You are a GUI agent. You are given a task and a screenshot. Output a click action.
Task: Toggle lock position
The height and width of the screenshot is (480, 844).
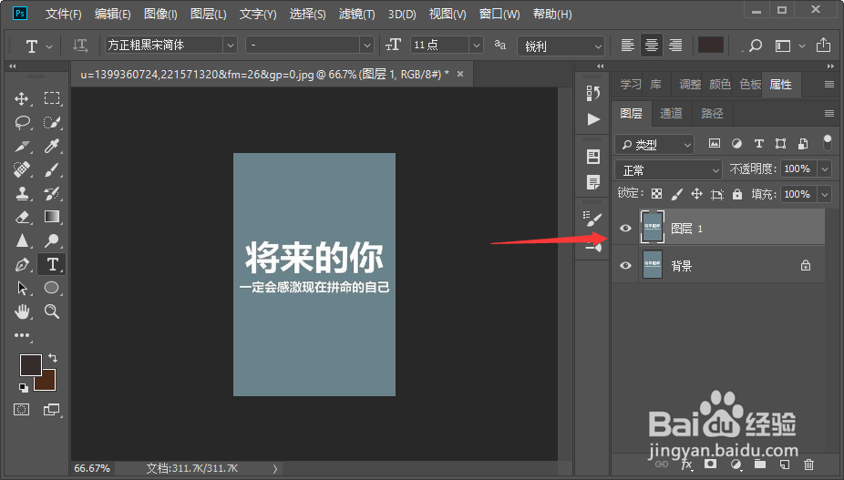coord(696,194)
